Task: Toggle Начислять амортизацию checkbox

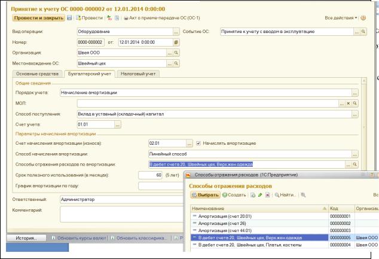Action: pyautogui.click(x=198, y=144)
